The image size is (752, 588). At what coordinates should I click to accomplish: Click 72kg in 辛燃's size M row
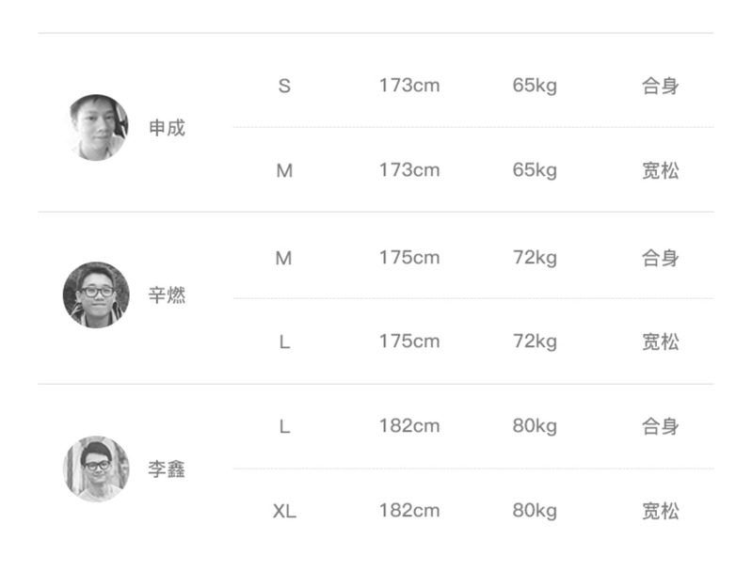pyautogui.click(x=535, y=258)
